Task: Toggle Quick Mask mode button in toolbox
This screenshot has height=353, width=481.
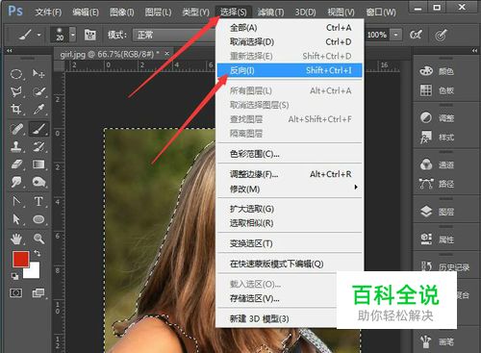Action: [16, 292]
